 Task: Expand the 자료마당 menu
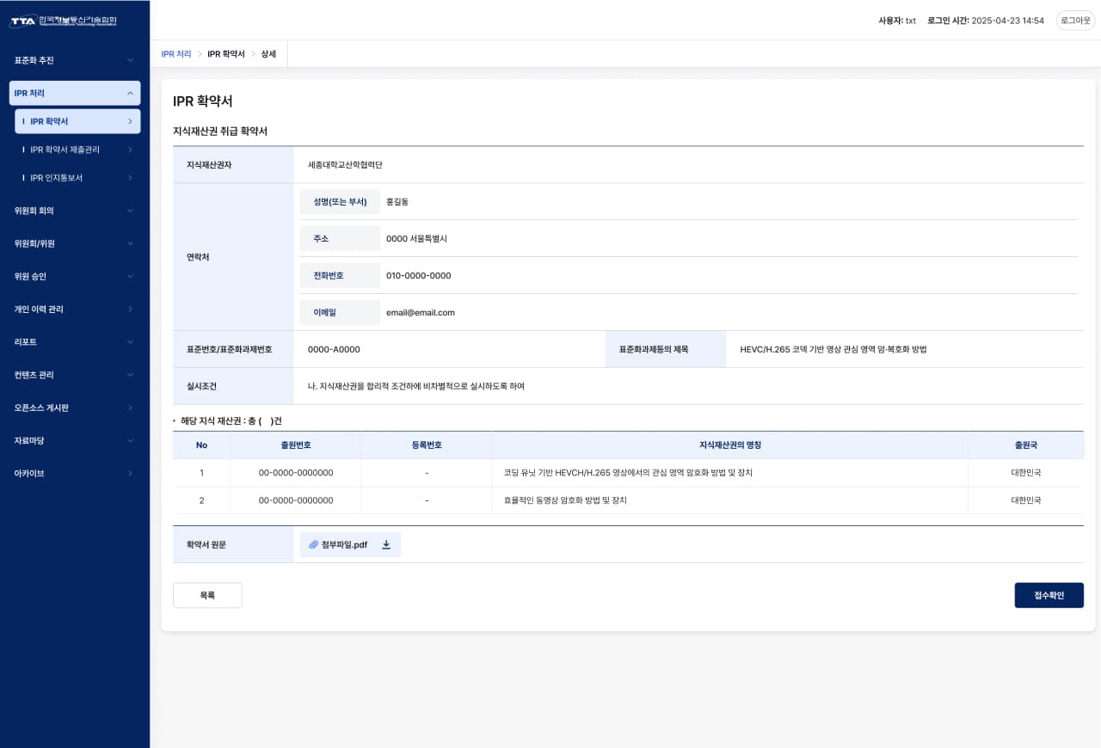point(75,441)
